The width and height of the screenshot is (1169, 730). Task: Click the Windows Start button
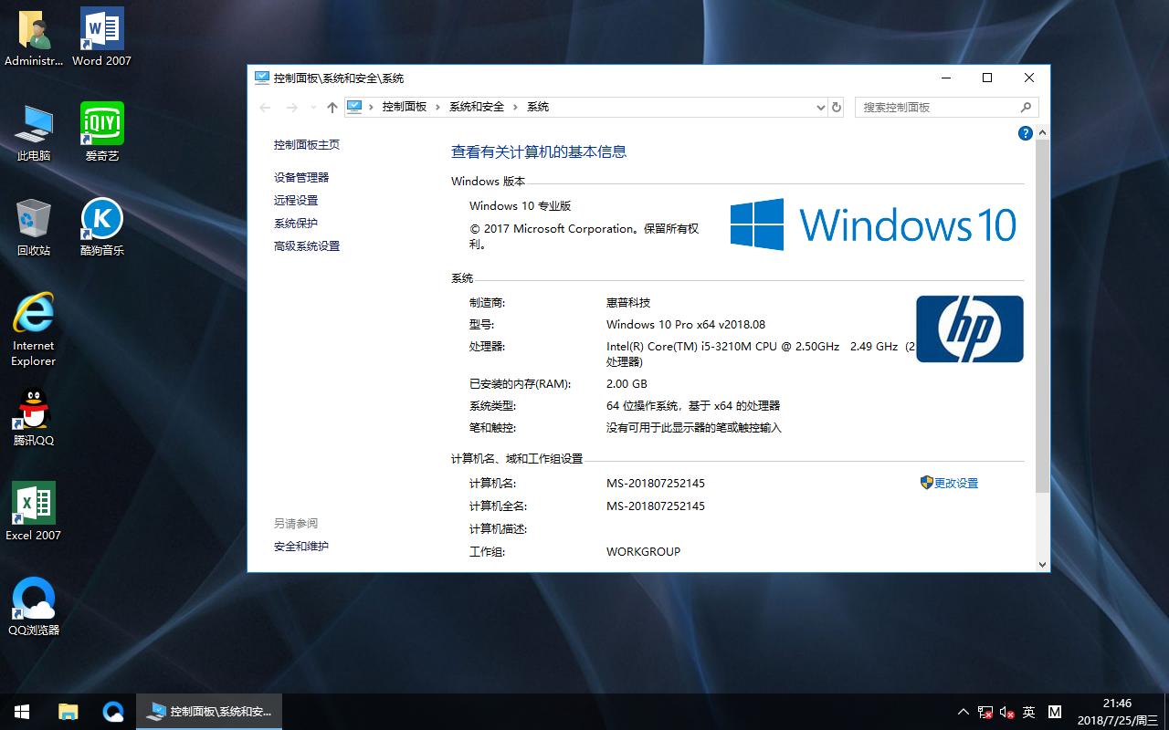(22, 712)
